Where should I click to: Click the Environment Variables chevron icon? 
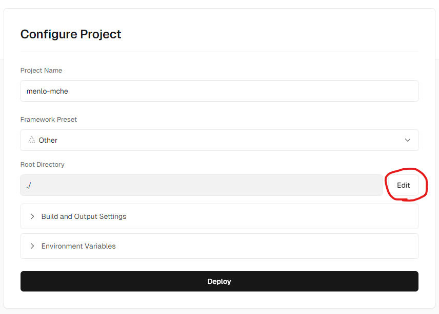point(32,246)
